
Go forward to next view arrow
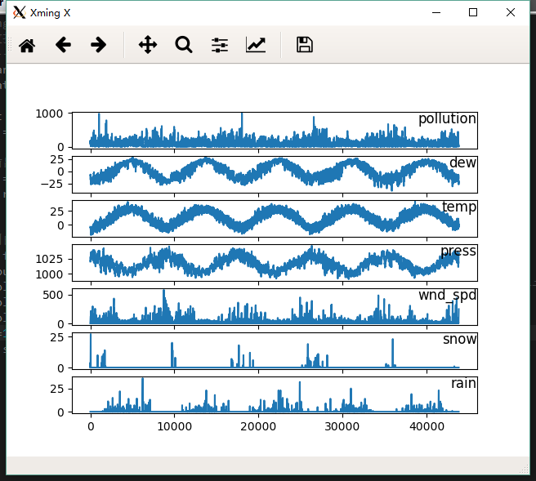click(x=98, y=45)
